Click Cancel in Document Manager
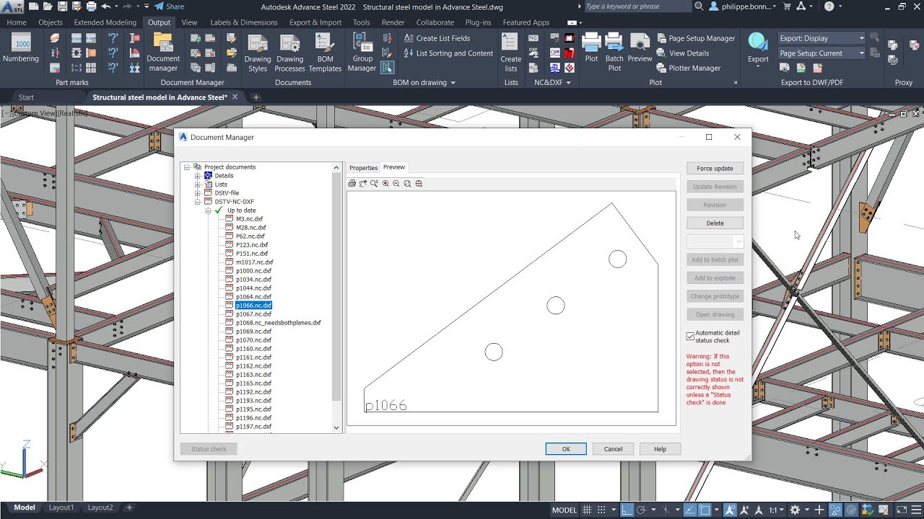 tap(613, 449)
